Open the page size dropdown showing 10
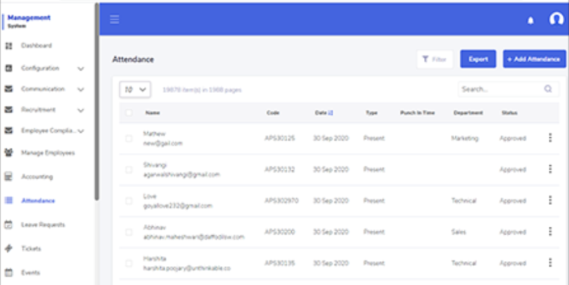 135,89
